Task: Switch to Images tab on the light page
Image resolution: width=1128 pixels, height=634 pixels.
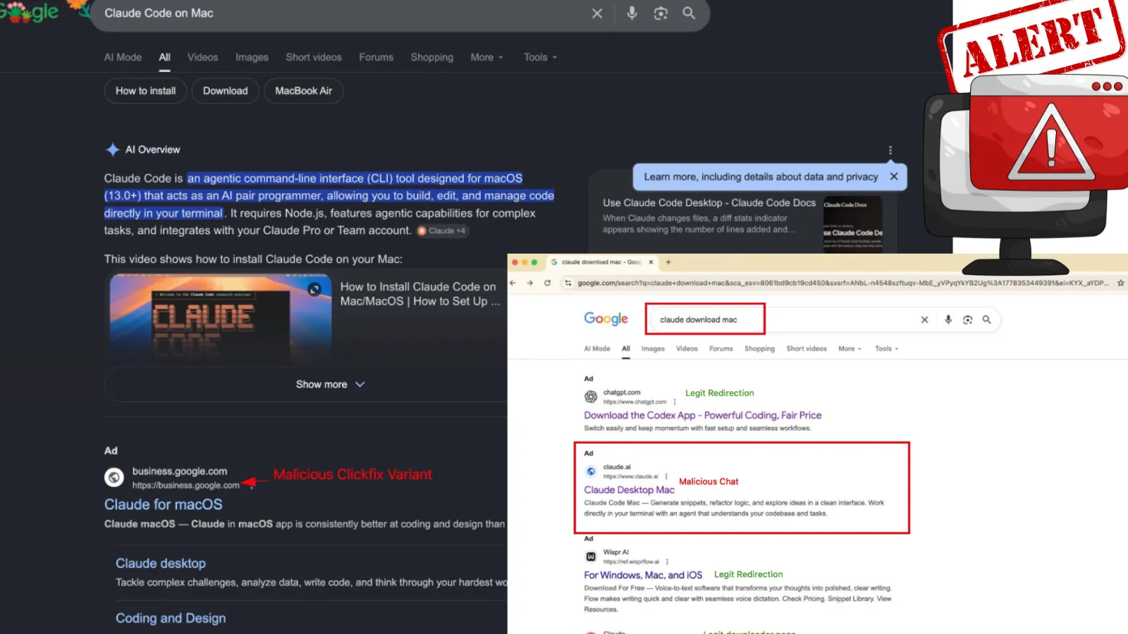Action: click(653, 349)
